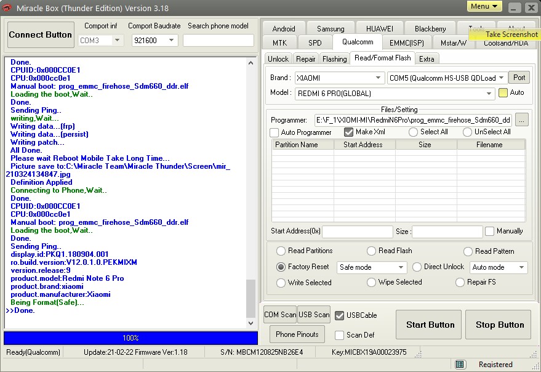Switch to the Mstar/W tab
This screenshot has height=372, width=541.
click(454, 43)
